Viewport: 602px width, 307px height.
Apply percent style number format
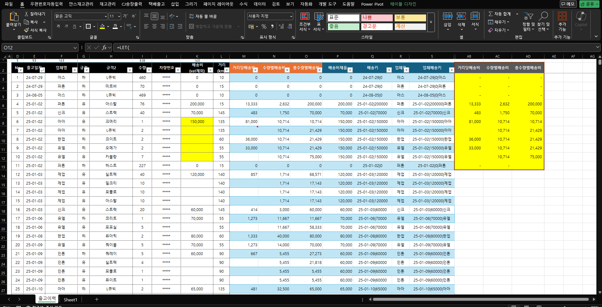[x=264, y=26]
